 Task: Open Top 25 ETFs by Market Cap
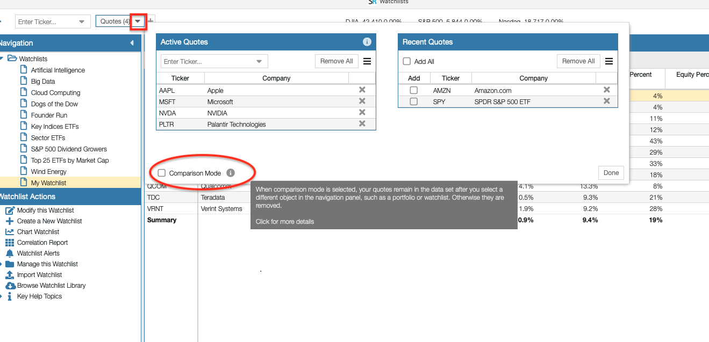[x=70, y=161]
